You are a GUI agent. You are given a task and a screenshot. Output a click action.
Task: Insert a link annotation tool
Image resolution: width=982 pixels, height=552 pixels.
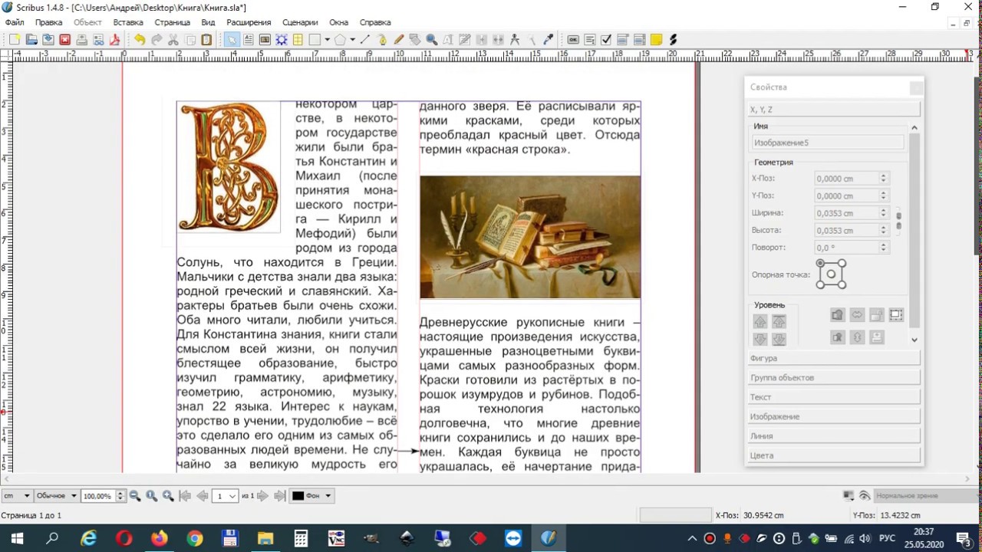tap(673, 40)
